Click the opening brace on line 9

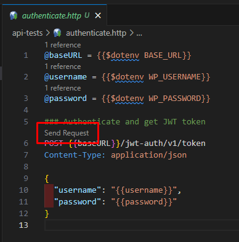point(47,179)
